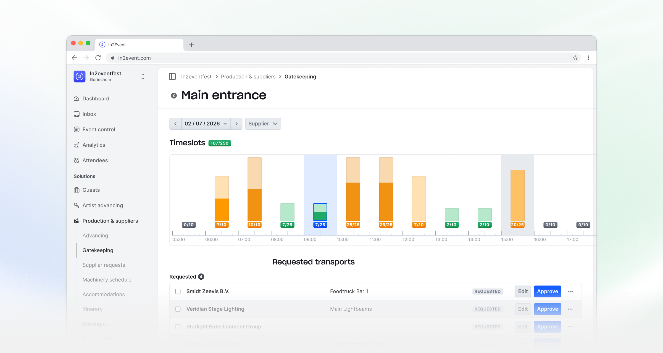663x353 pixels.
Task: Edit the Veridian Stage Lighting request
Action: point(523,309)
